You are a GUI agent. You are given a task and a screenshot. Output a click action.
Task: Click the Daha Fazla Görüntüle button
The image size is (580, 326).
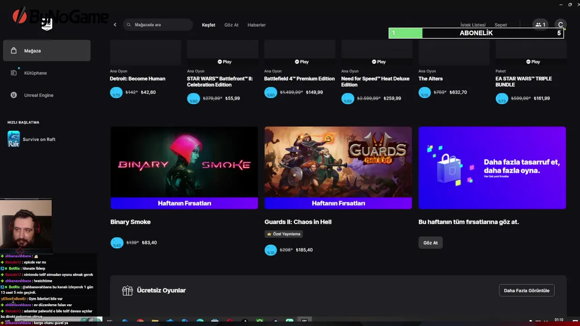[x=527, y=290]
